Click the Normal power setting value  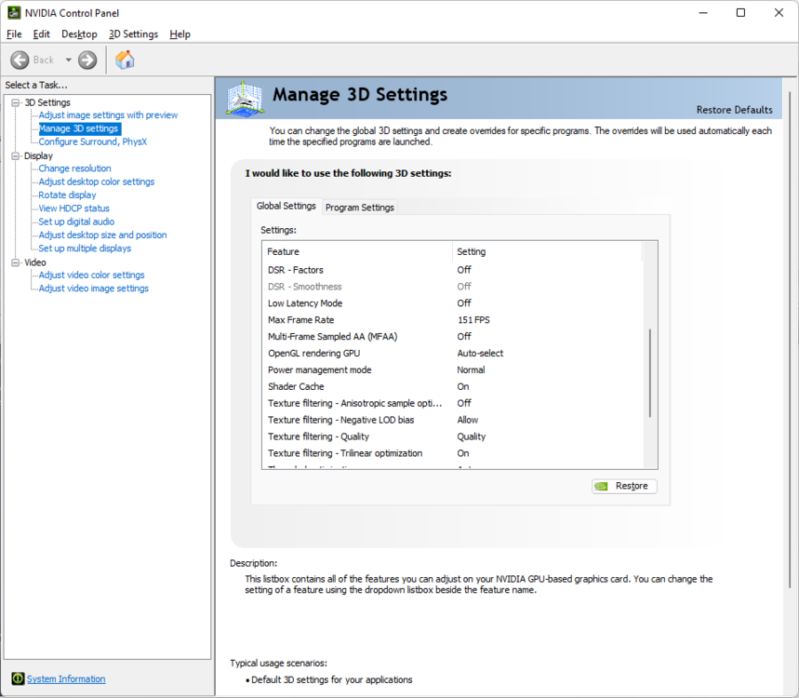471,369
